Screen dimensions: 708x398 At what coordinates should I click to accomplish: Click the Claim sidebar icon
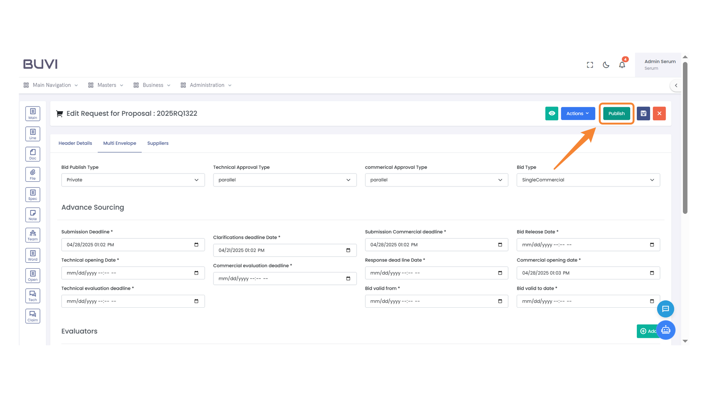click(x=33, y=316)
